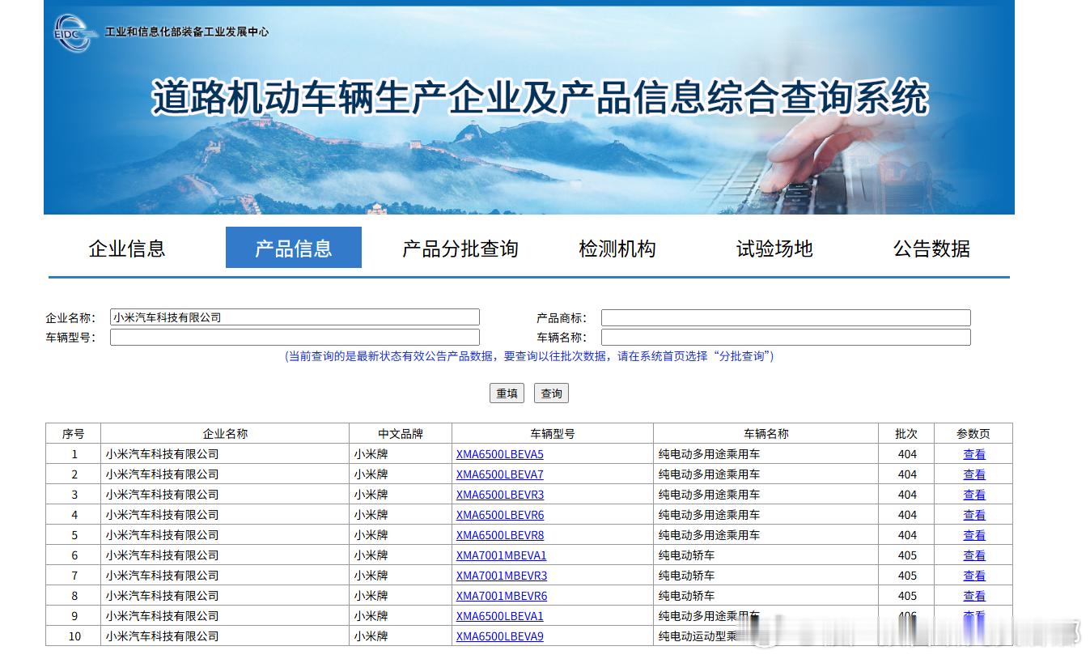
Task: Click the blue notice about 分批查询
Action: coord(529,356)
